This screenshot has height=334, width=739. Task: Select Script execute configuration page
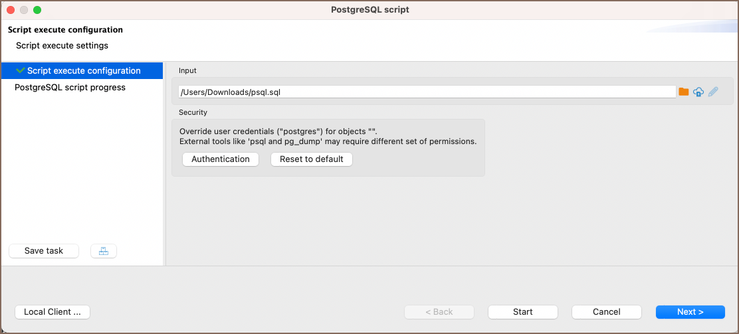(x=84, y=70)
